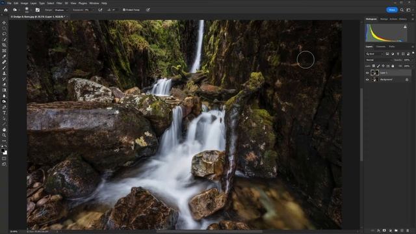Hide the Background layer
Viewport: 416px width, 234px height.
[367, 79]
